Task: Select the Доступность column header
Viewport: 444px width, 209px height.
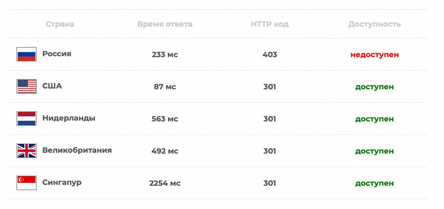Action: tap(375, 24)
